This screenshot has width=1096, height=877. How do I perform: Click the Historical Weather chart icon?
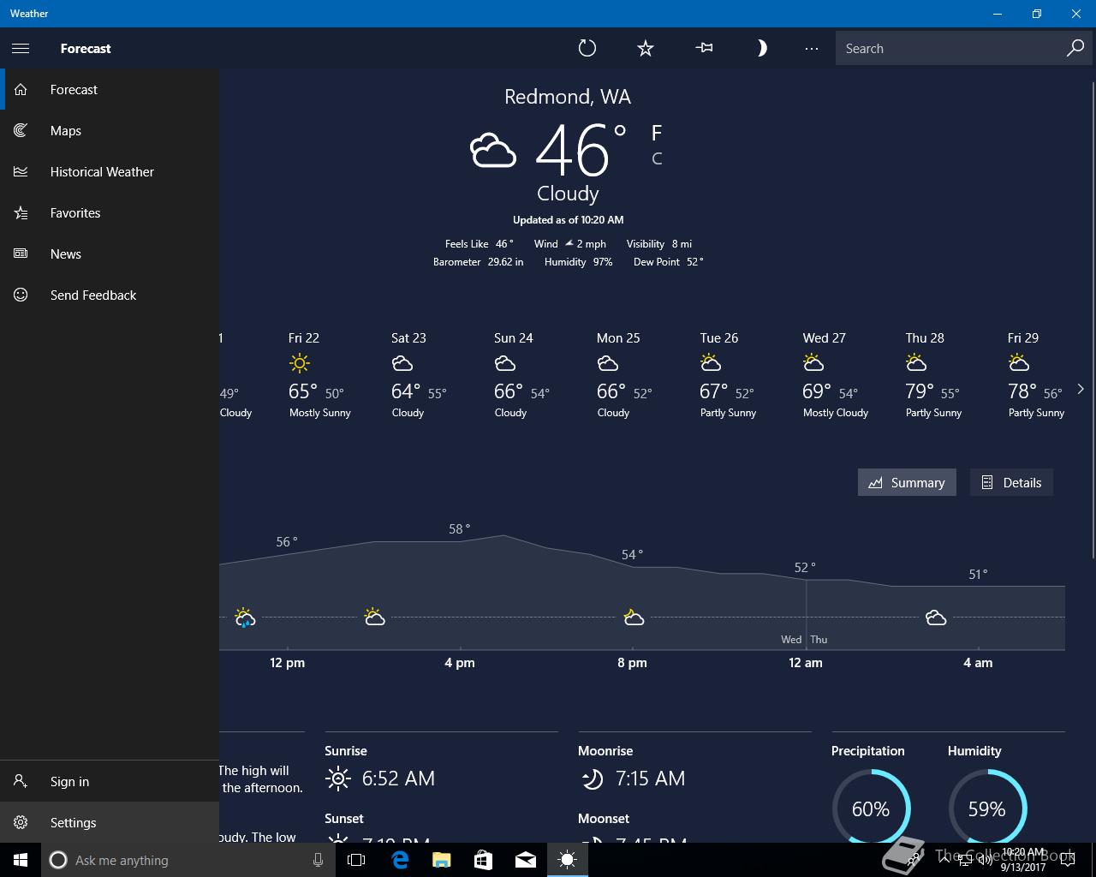point(21,171)
